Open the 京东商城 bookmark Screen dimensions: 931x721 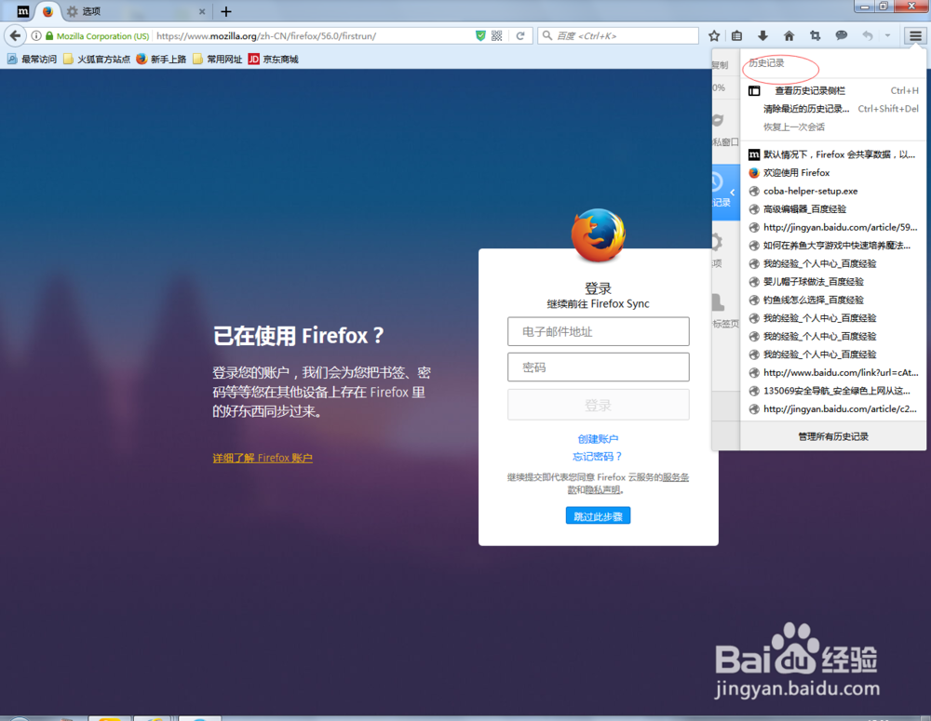click(273, 60)
